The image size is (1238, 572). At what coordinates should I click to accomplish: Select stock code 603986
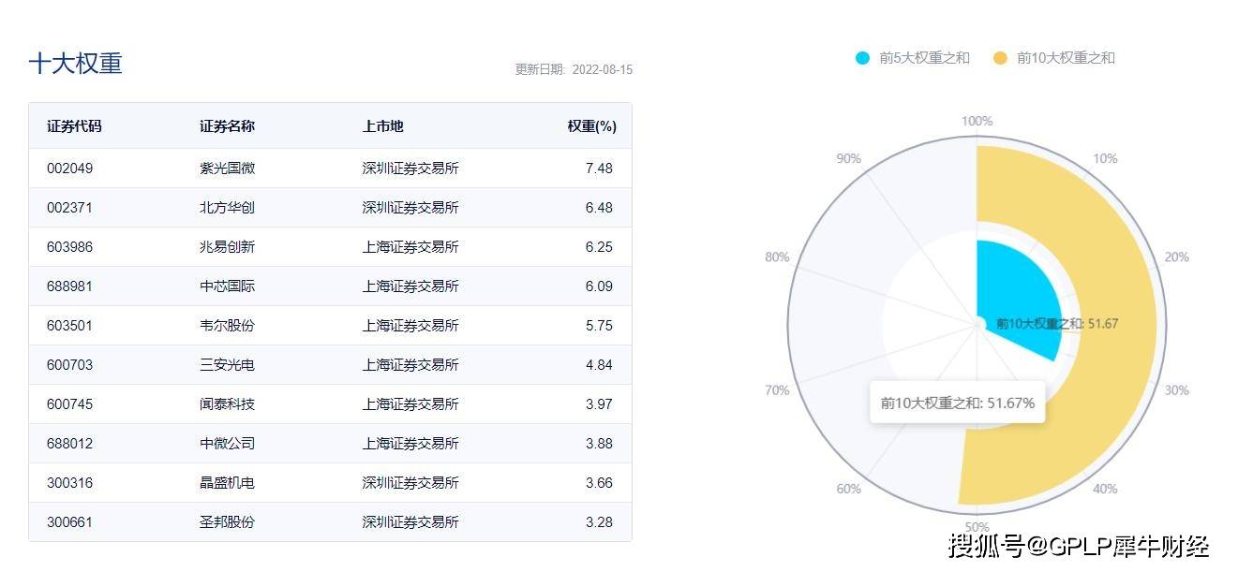(x=70, y=247)
